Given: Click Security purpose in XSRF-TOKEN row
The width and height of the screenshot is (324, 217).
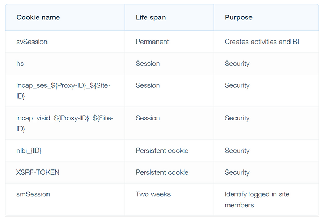Looking at the screenshot, I should tap(237, 173).
